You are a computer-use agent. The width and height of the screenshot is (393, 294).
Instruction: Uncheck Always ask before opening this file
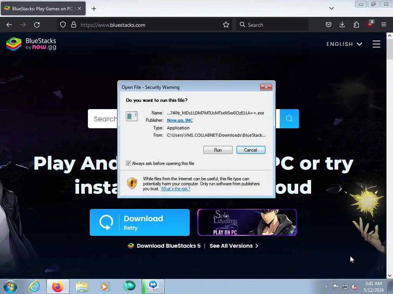pos(128,163)
